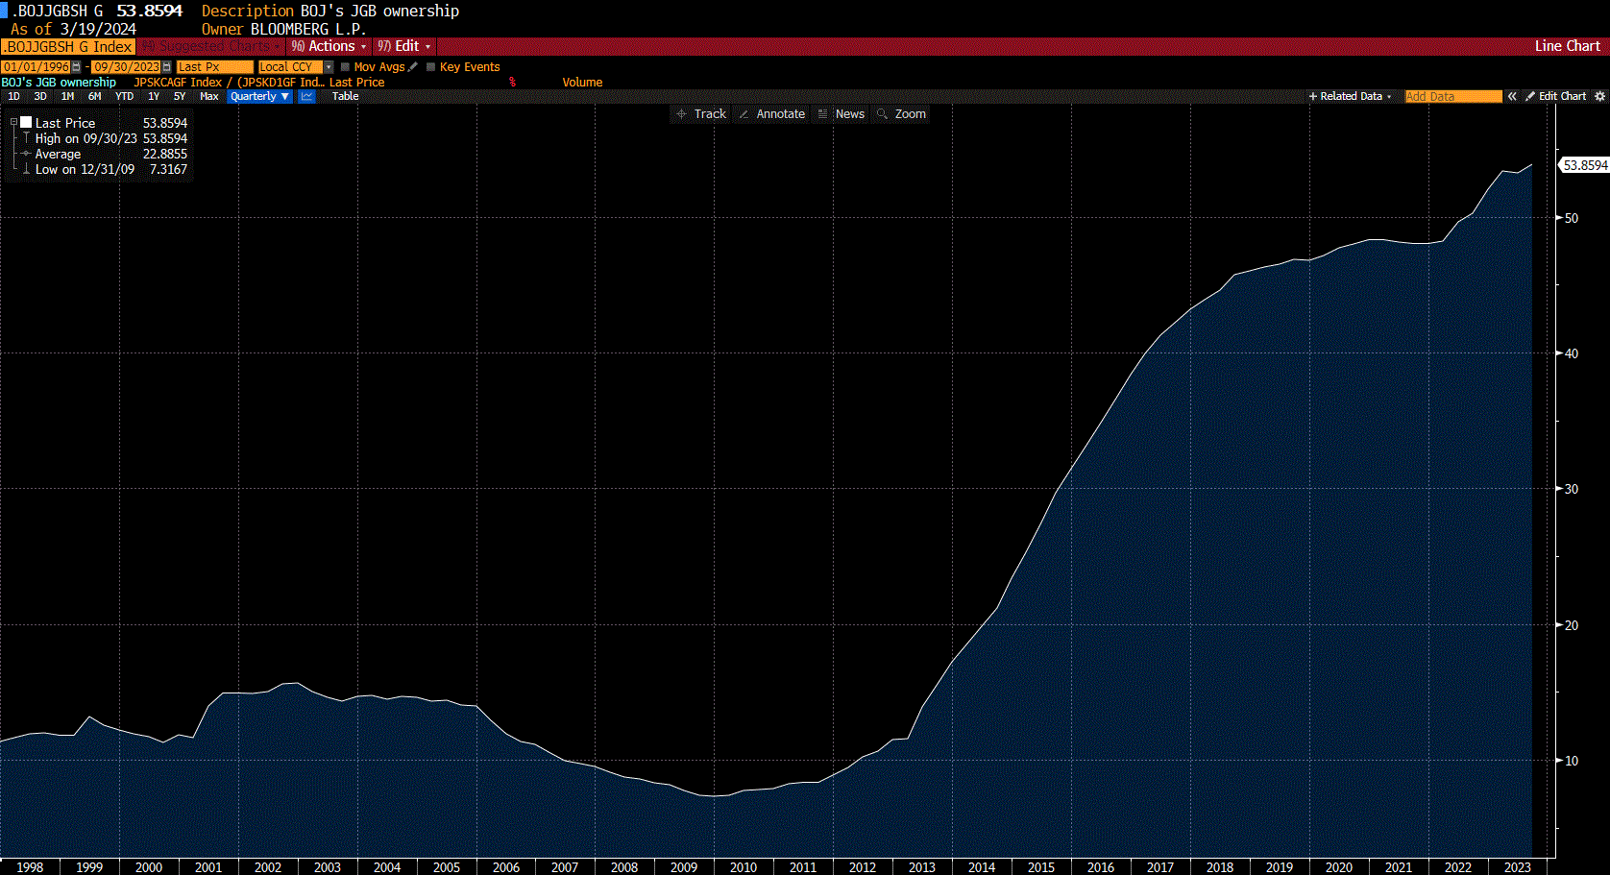Open the Related Data dropdown

pyautogui.click(x=1351, y=96)
